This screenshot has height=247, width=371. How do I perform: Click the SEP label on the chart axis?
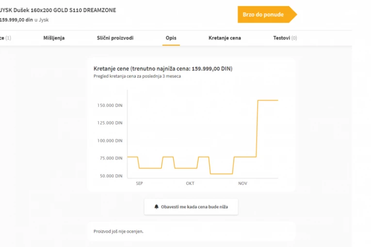point(139,184)
